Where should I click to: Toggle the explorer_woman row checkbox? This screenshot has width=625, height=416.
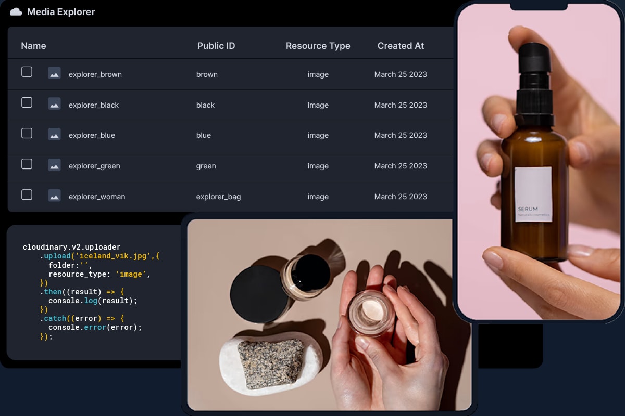tap(27, 194)
